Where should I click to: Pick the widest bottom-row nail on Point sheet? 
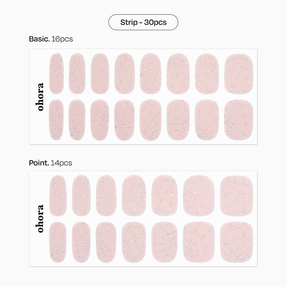[x=236, y=242]
